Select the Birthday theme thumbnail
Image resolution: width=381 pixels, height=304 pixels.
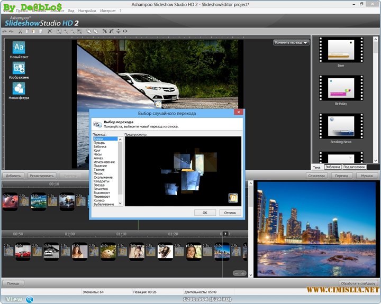click(341, 86)
